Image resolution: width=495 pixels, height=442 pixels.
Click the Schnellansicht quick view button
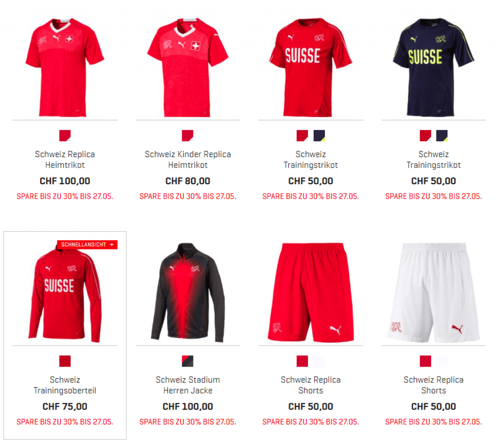[x=87, y=245]
